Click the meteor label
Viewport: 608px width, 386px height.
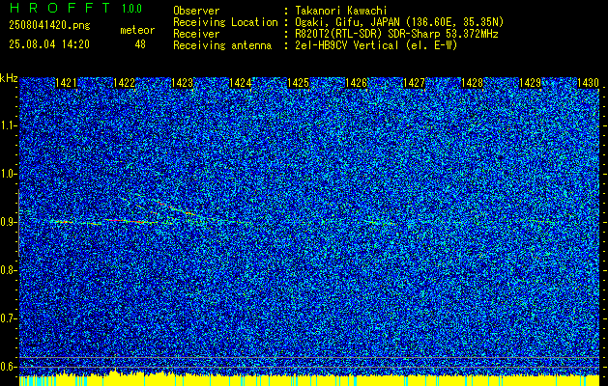click(x=137, y=30)
